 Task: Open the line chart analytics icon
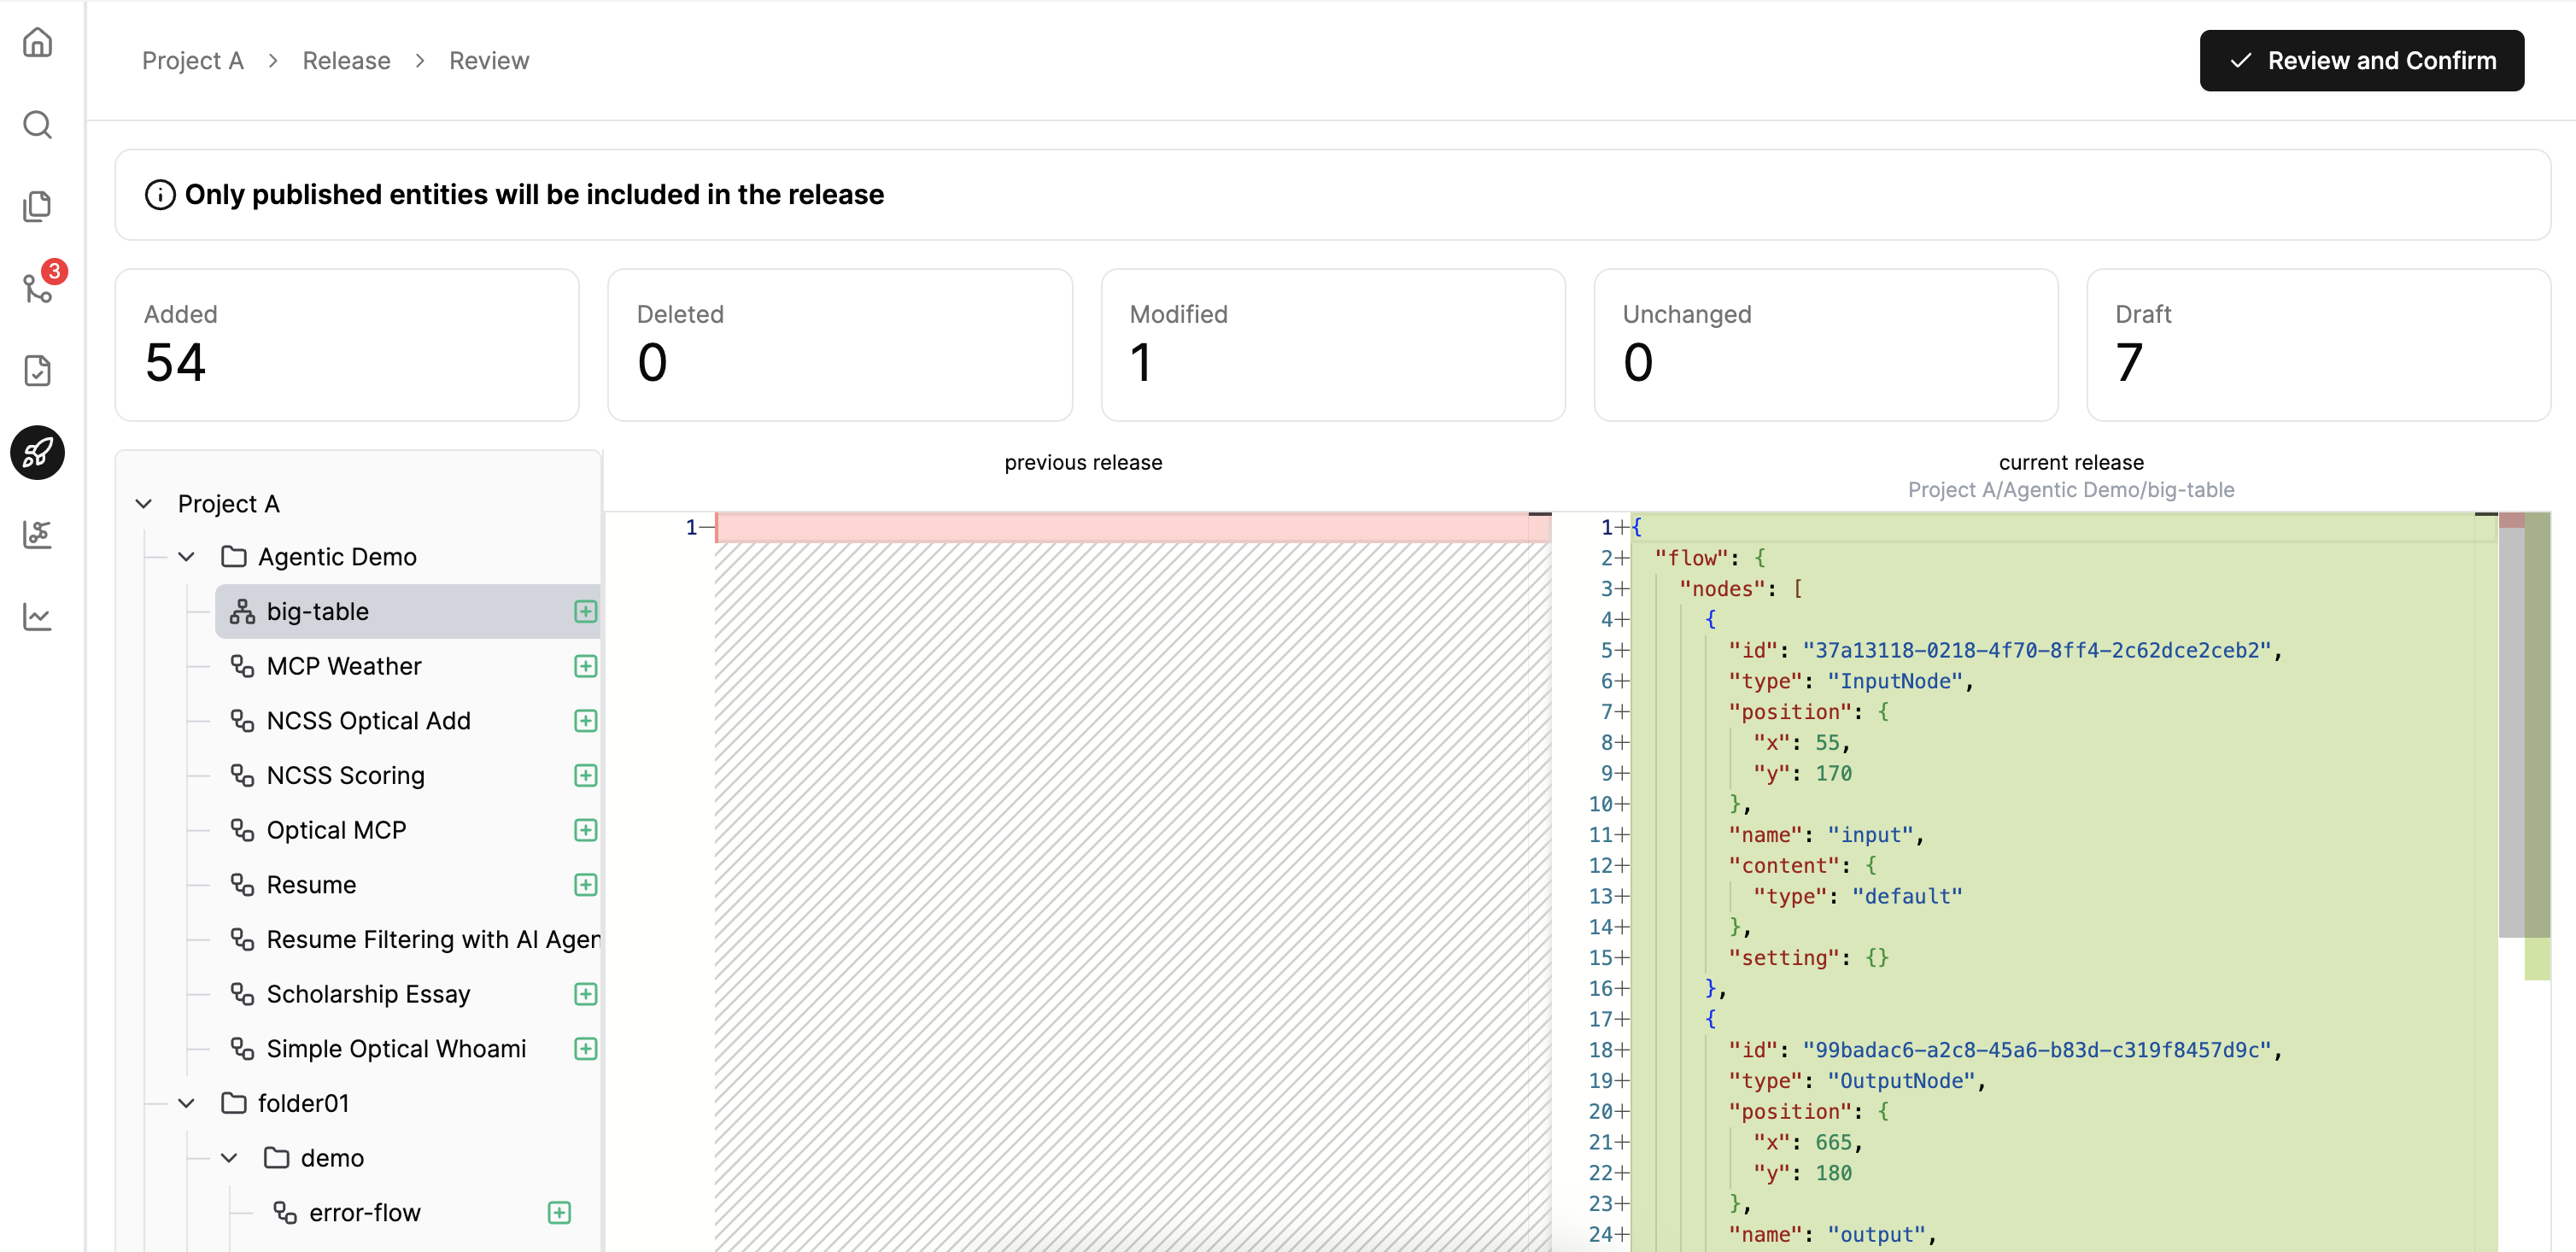coord(38,616)
